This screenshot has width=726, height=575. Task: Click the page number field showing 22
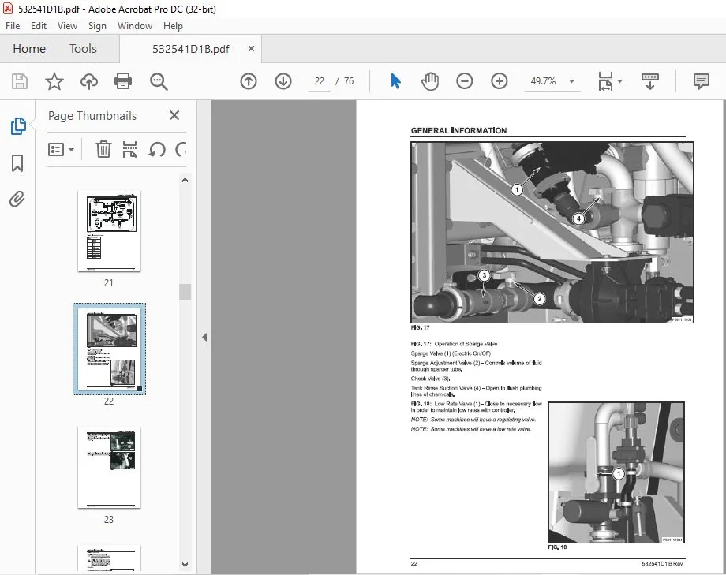coord(320,81)
